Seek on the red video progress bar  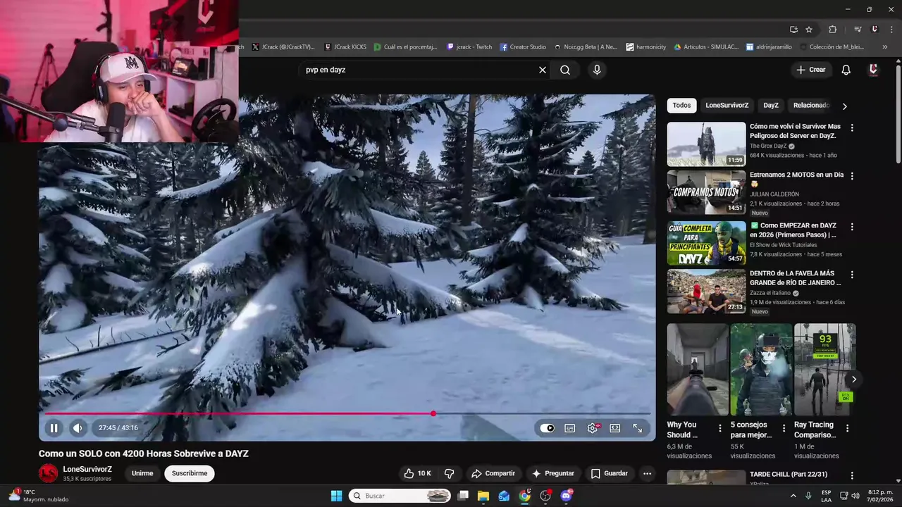347,414
